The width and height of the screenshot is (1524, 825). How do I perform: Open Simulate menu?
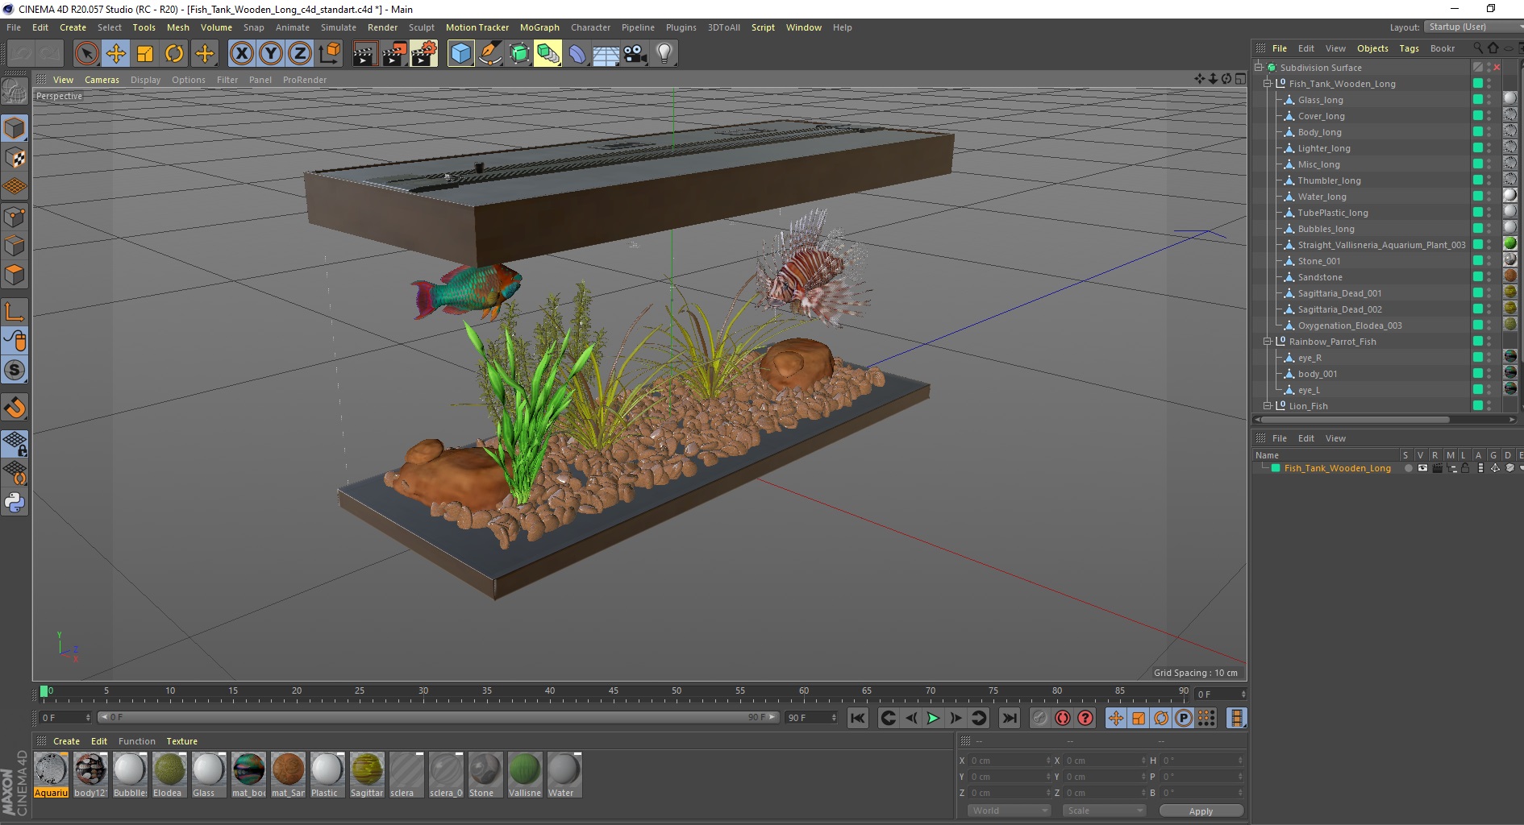click(x=338, y=27)
